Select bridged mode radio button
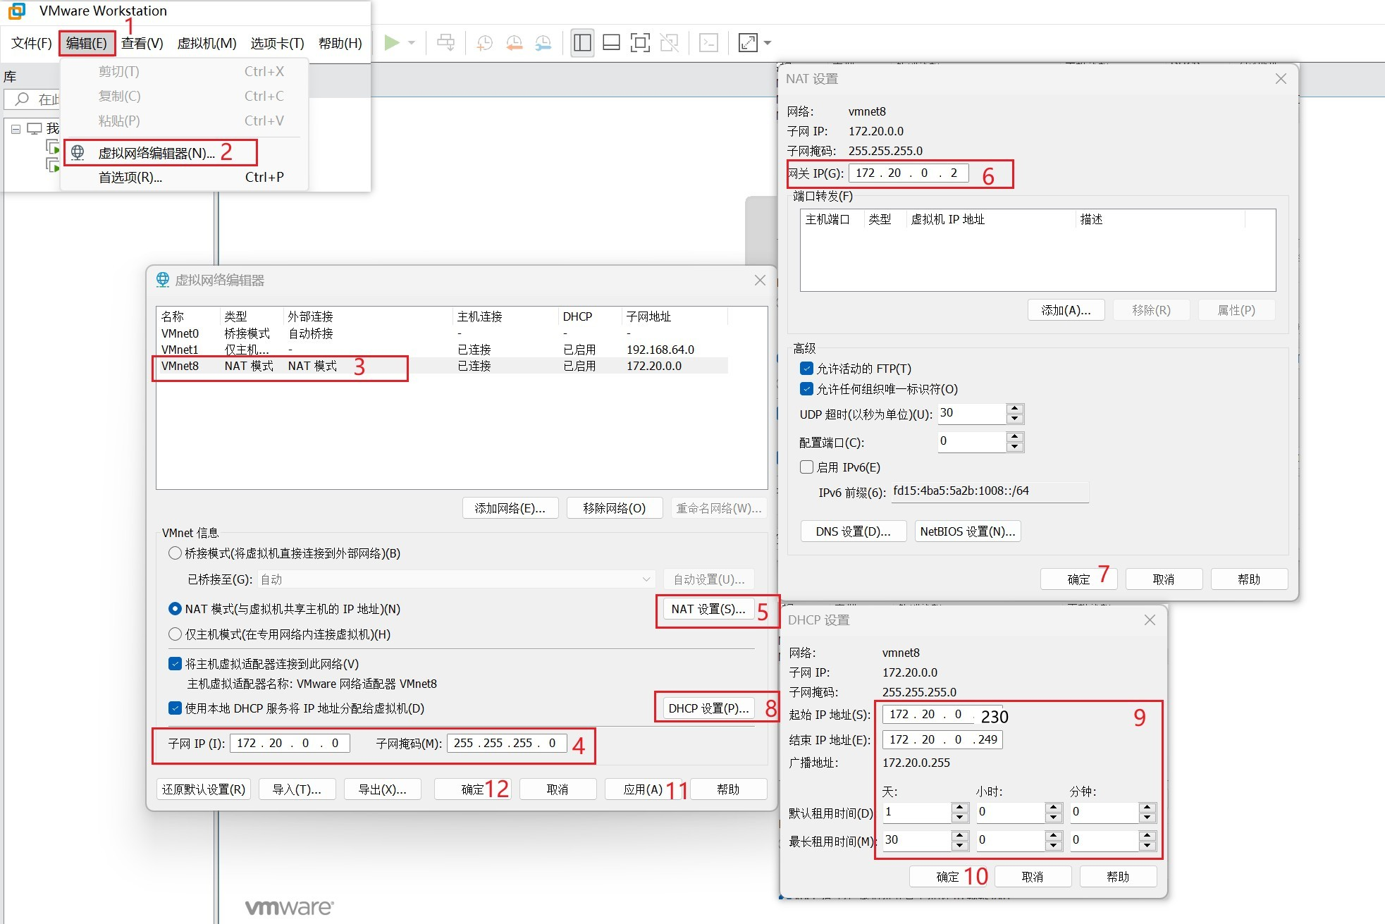Image resolution: width=1385 pixels, height=924 pixels. 175,553
